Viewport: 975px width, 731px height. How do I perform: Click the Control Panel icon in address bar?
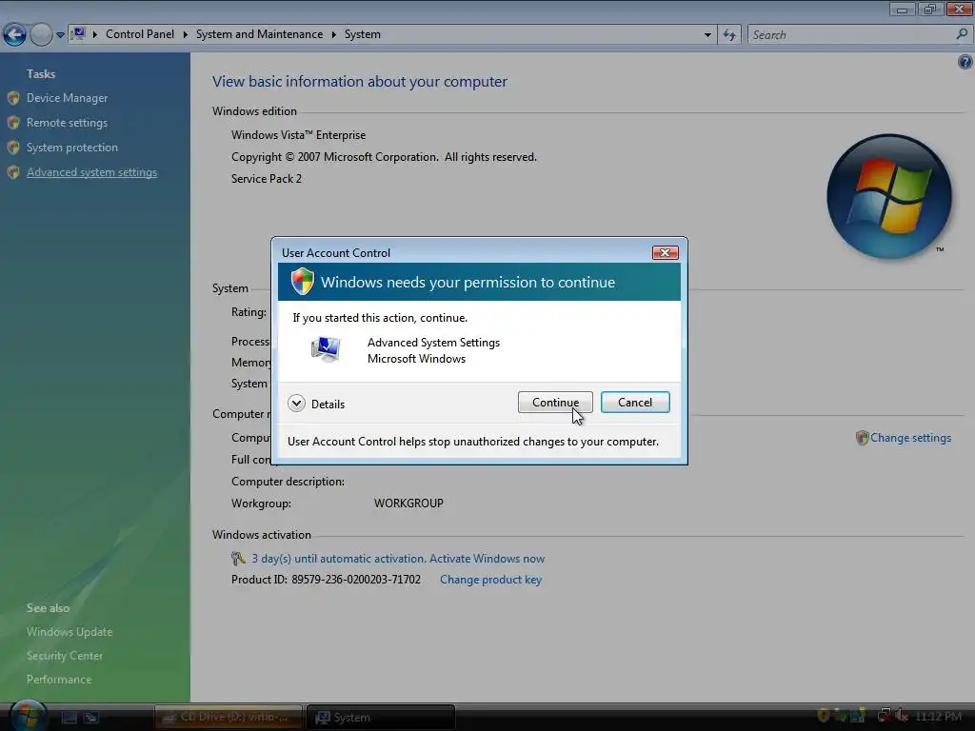(78, 34)
